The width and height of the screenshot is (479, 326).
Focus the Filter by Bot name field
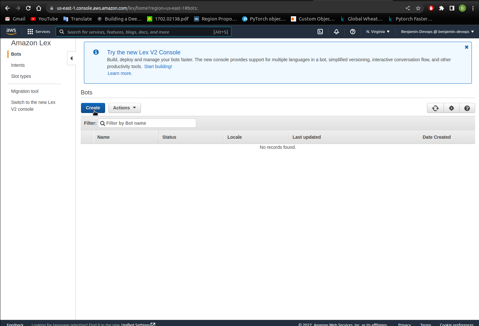(x=147, y=123)
